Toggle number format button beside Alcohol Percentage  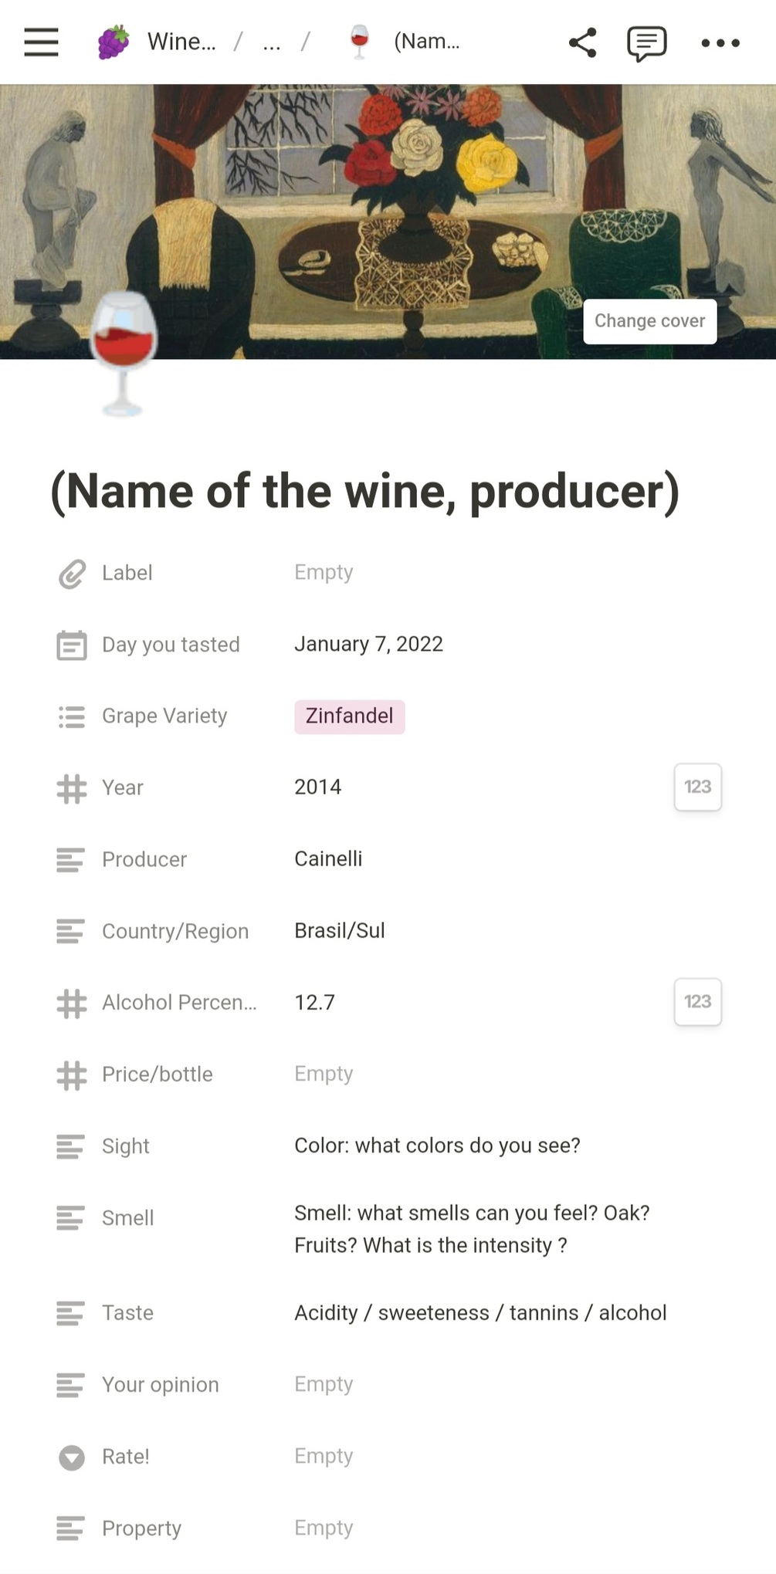click(697, 1002)
